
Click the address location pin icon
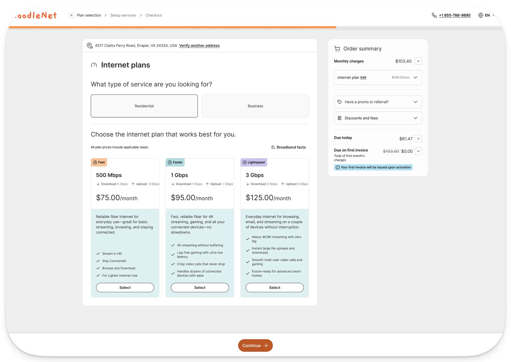point(90,46)
